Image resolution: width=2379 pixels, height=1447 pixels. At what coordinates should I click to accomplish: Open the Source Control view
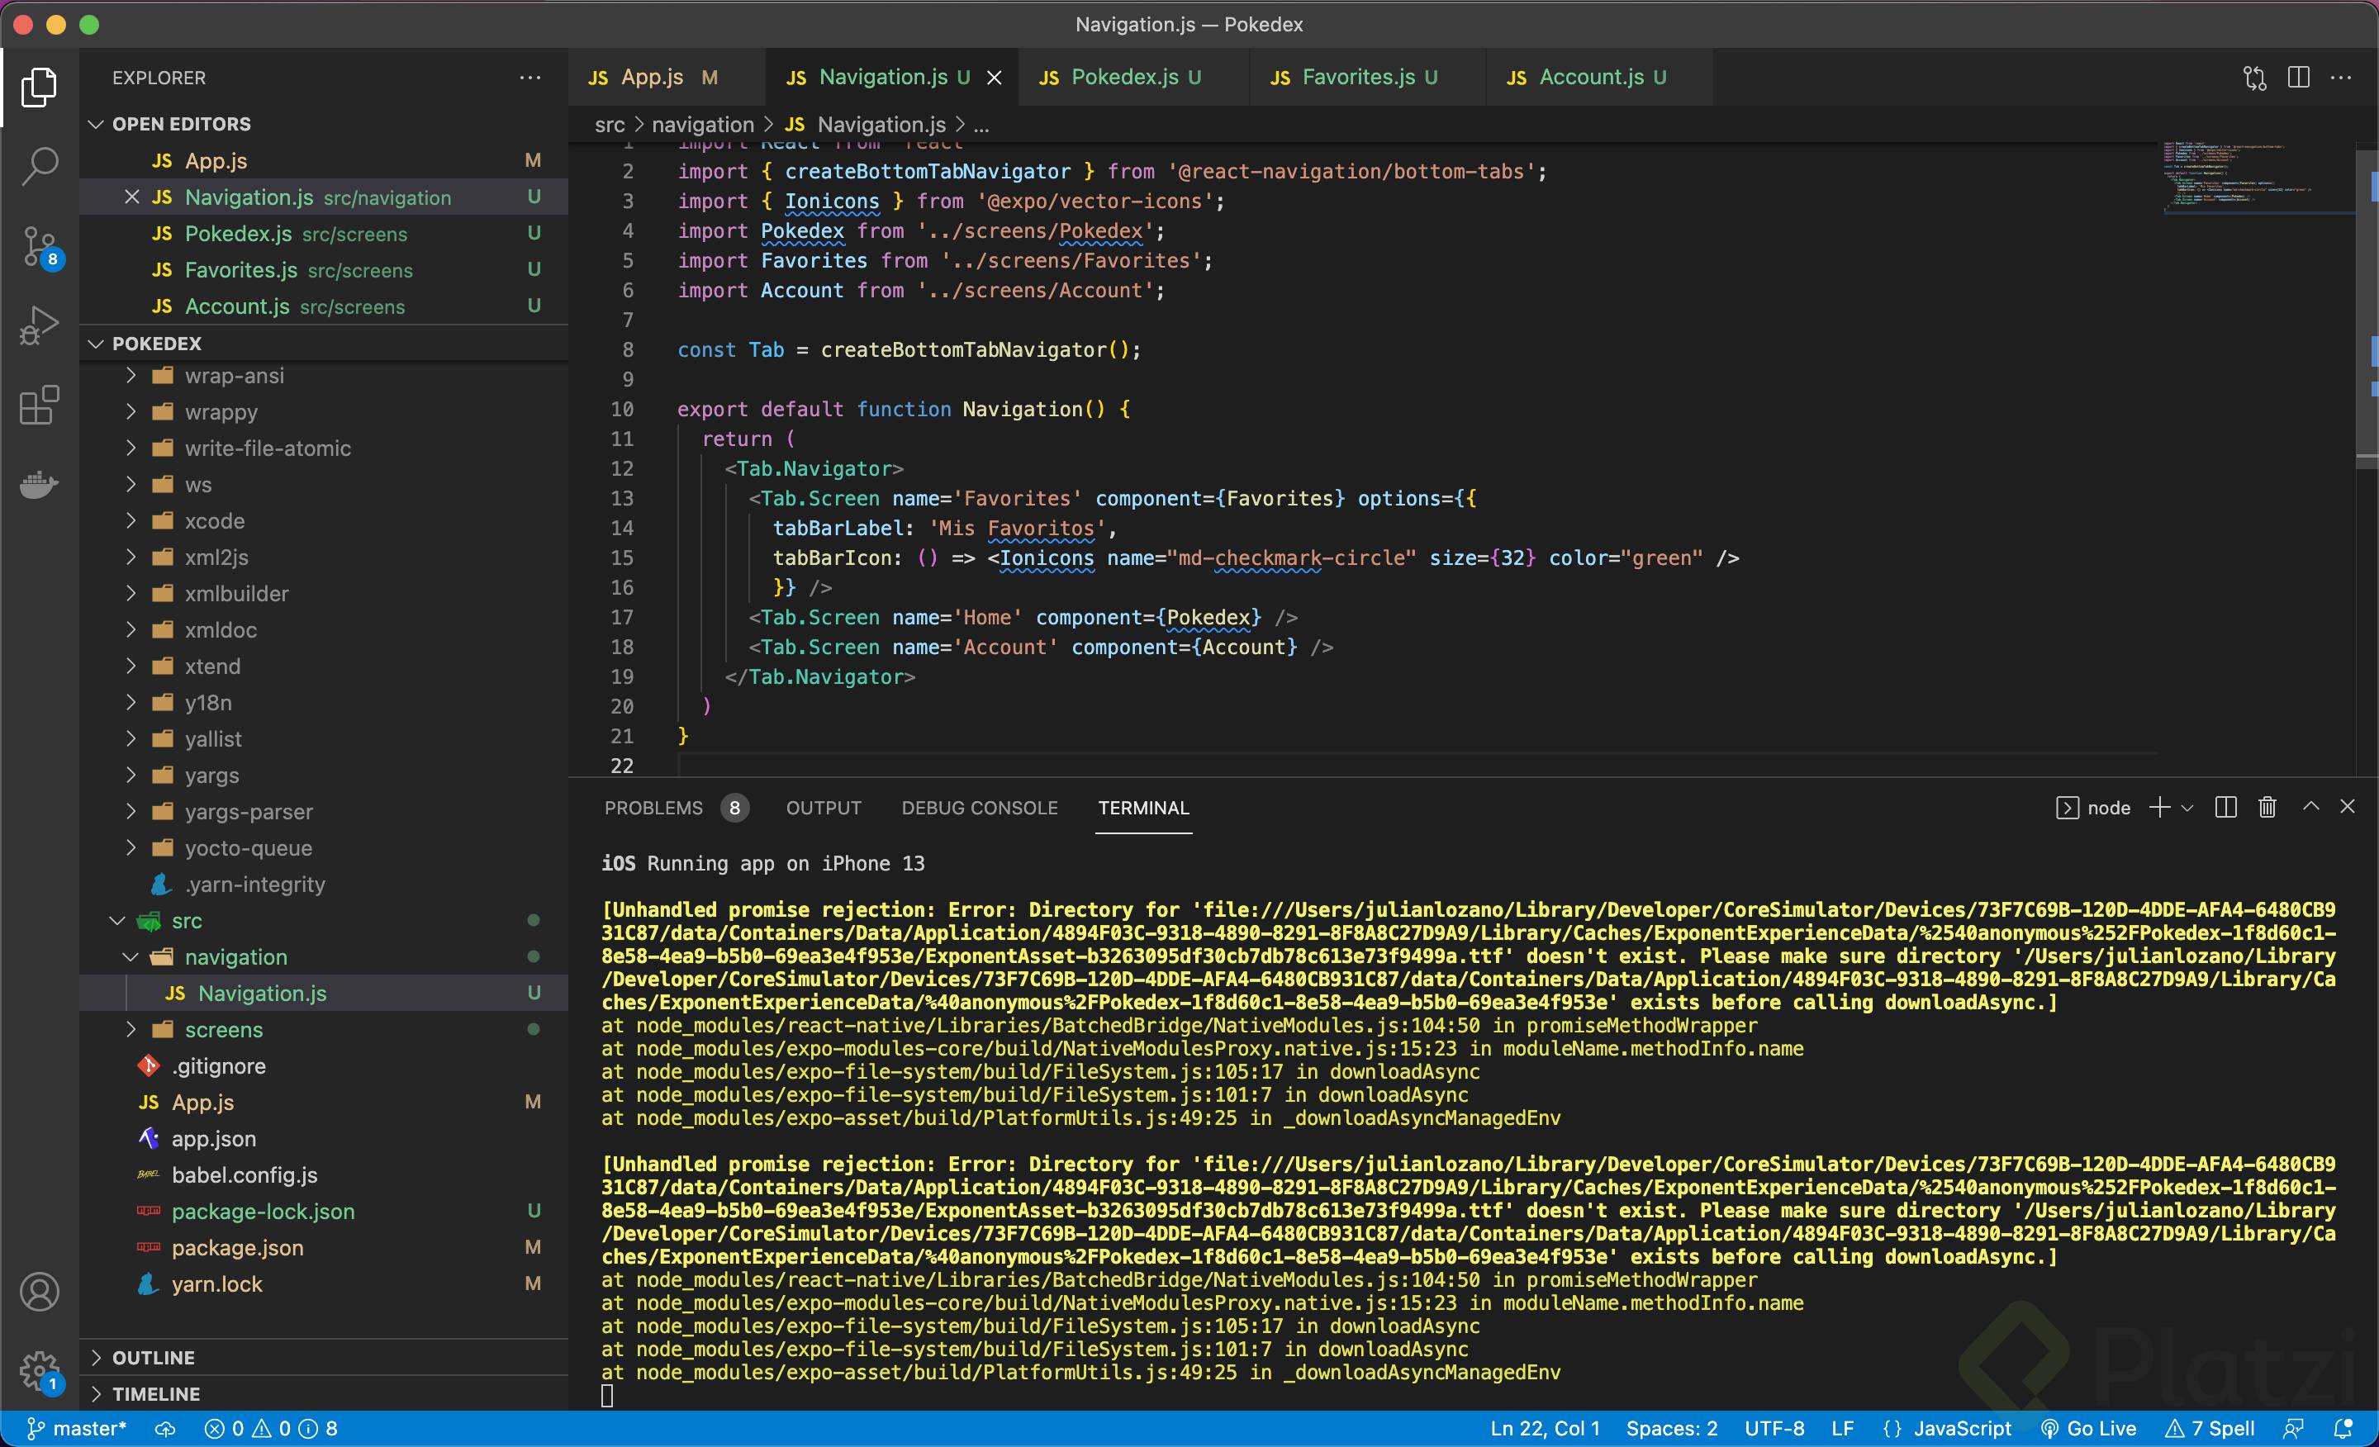point(40,245)
